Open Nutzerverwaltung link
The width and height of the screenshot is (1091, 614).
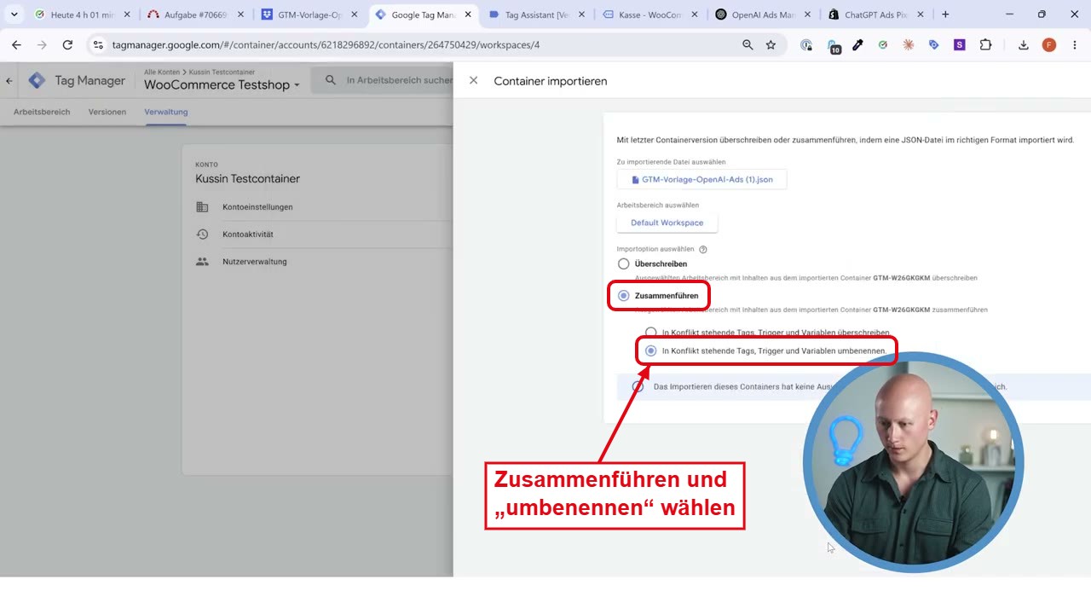pos(255,262)
